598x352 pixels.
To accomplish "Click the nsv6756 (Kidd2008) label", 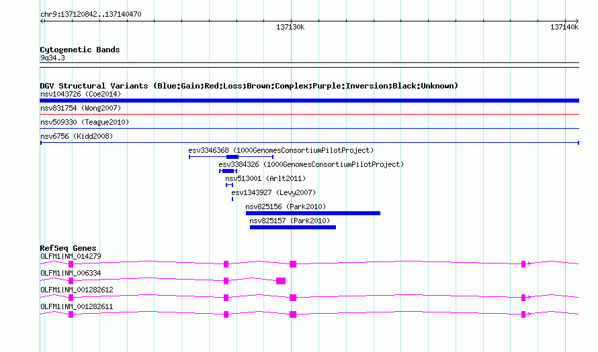I will 77,136.
